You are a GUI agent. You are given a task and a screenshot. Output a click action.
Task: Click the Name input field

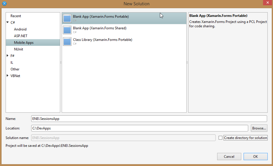(149, 119)
